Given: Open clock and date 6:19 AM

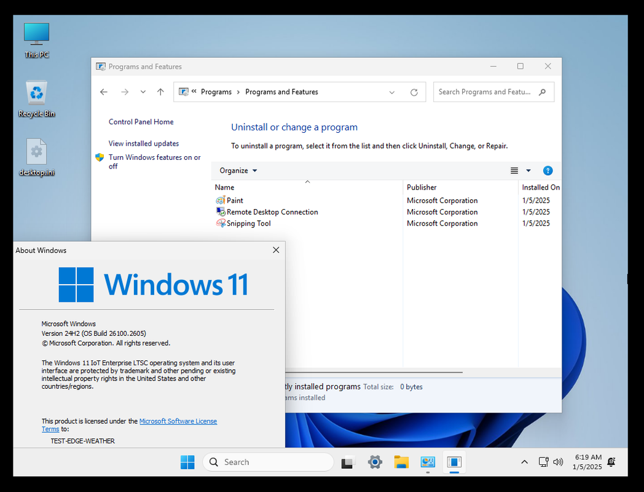Looking at the screenshot, I should (x=587, y=462).
